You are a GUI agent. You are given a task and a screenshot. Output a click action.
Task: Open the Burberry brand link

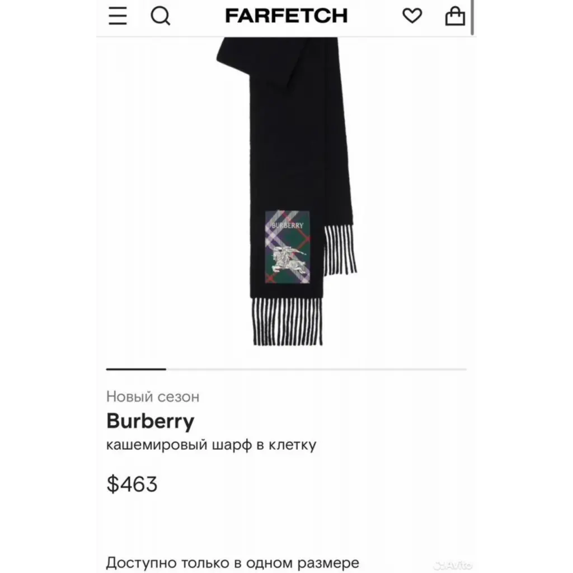(x=150, y=421)
